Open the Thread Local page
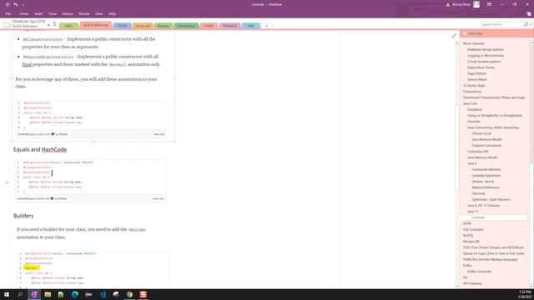The width and height of the screenshot is (534, 300). 481,133
